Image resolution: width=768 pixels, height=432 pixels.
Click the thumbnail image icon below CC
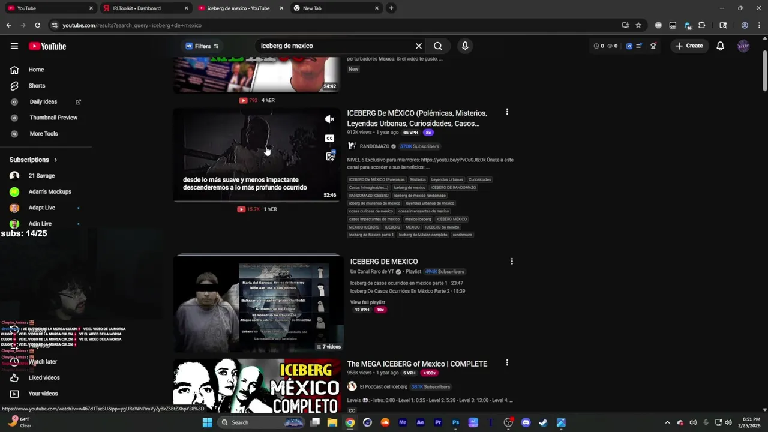(x=330, y=156)
